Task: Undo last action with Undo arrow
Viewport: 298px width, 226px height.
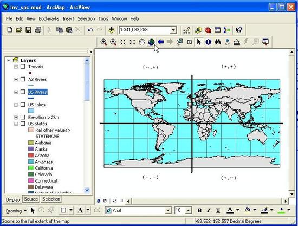Action: tap(90, 30)
